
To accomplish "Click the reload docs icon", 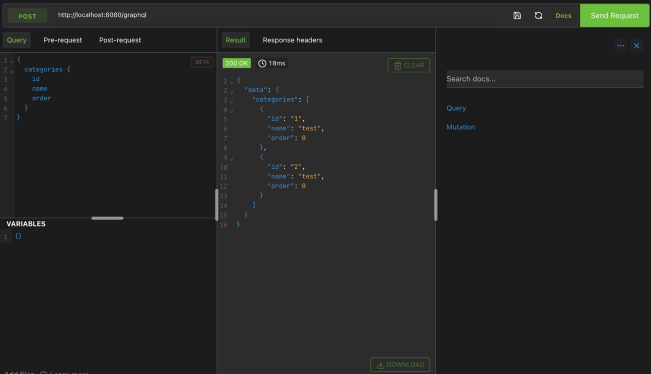I will pos(538,16).
